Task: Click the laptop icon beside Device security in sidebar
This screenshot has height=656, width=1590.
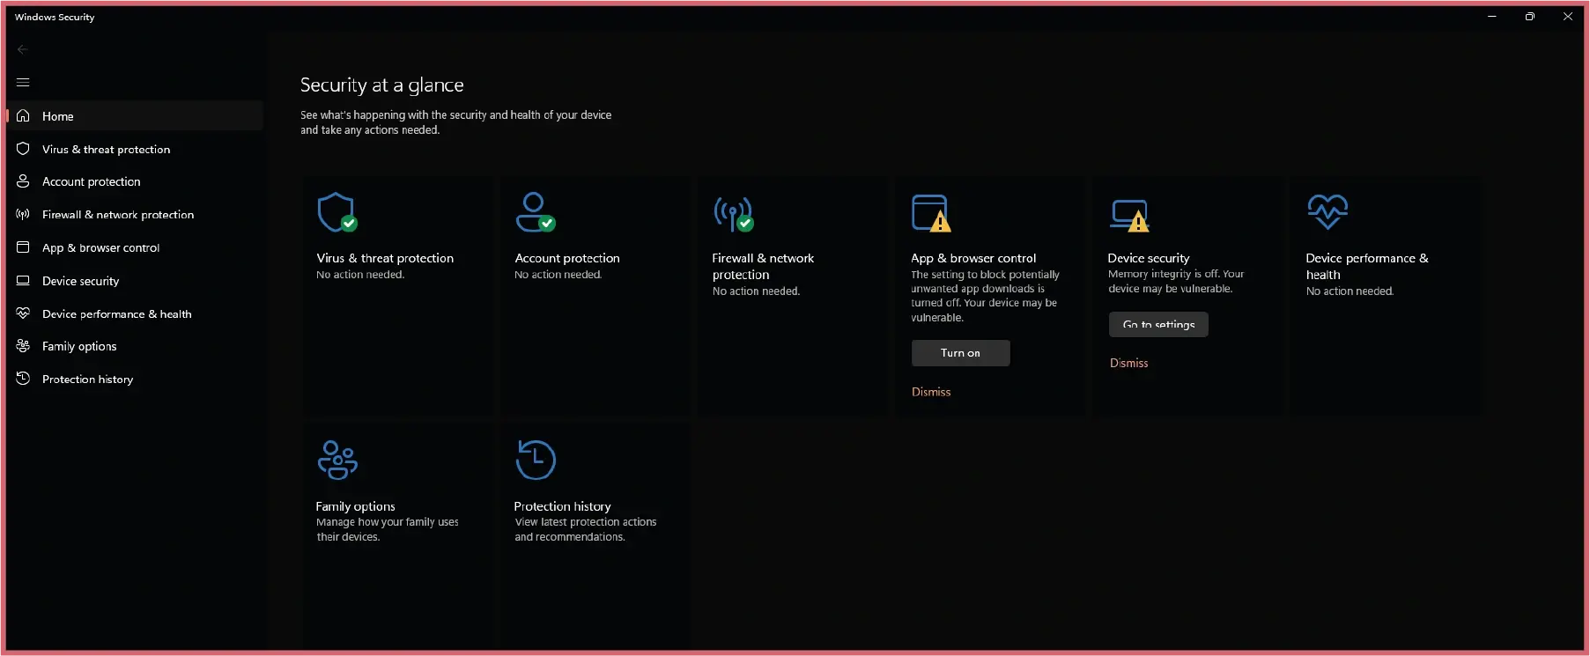Action: pos(23,281)
